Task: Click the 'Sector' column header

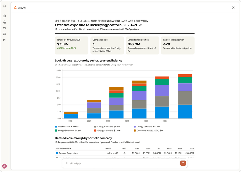Action: pos(108,148)
